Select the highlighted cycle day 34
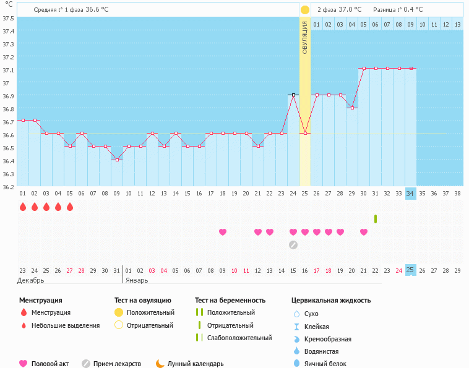Screen dimensions: 469x368 [x=410, y=194]
